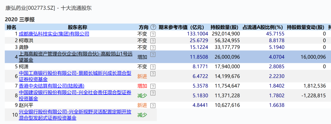Image resolution: width=331 pixels, height=124 pixels.
Task: Click the 占流通A股比例(%) column header
Action: [x=263, y=27]
